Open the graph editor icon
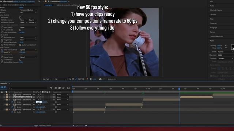The width and height of the screenshot is (234, 131). click(68, 88)
